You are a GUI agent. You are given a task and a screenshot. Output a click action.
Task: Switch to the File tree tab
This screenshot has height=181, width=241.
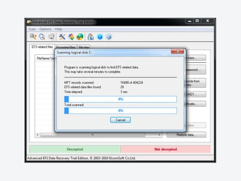(84, 47)
